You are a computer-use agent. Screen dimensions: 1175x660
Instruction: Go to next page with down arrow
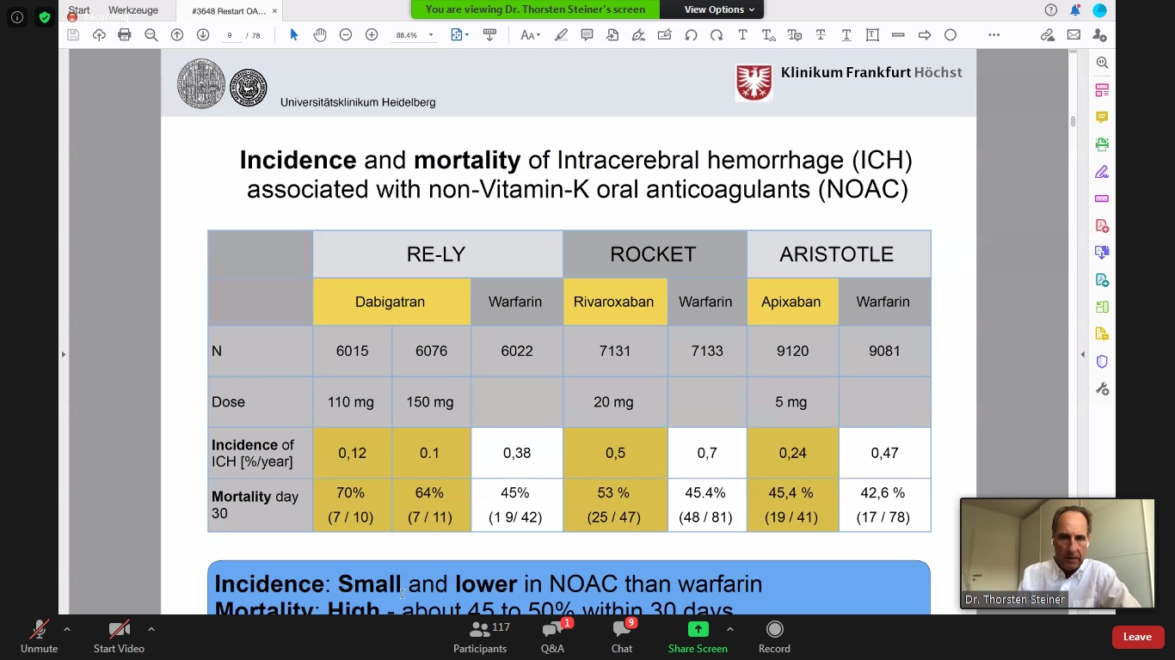[203, 35]
